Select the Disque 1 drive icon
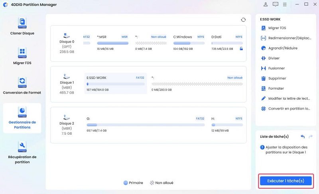 (67, 76)
